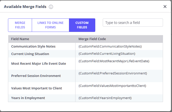Select the Current Living Situation field name

point(30,54)
